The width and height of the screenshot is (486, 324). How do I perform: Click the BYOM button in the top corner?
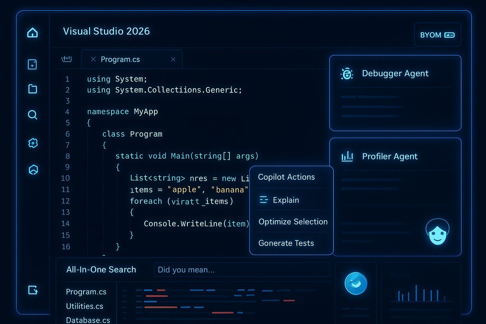[x=437, y=35]
